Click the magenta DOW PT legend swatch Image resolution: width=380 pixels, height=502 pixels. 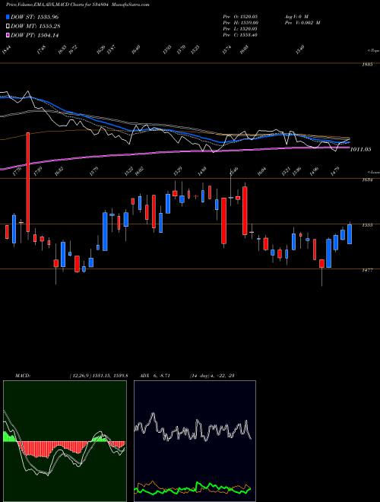8,35
